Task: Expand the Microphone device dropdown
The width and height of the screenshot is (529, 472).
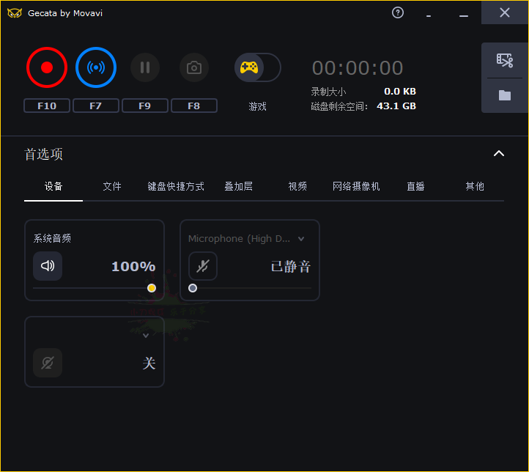Action: 301,239
